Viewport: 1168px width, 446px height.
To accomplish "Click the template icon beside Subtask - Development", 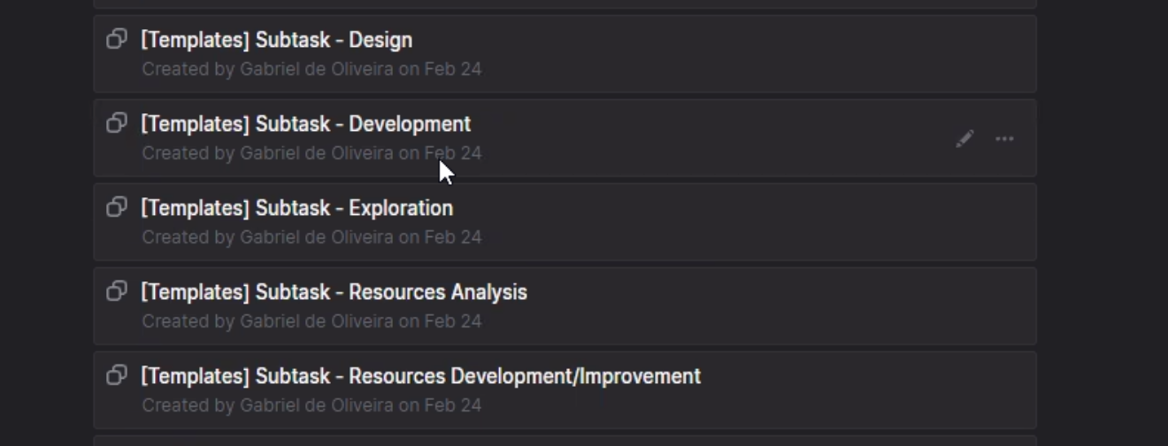I will pos(117,124).
